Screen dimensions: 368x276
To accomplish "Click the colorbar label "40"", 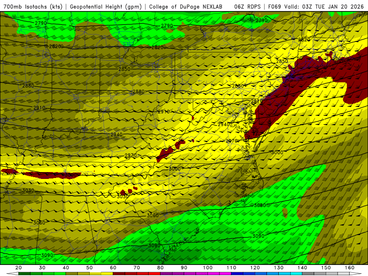I will [66, 268].
